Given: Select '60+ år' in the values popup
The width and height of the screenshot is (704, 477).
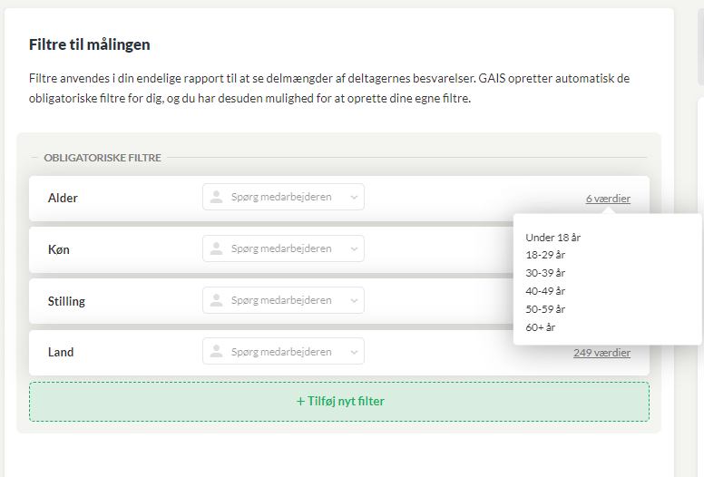Looking at the screenshot, I should (x=541, y=327).
